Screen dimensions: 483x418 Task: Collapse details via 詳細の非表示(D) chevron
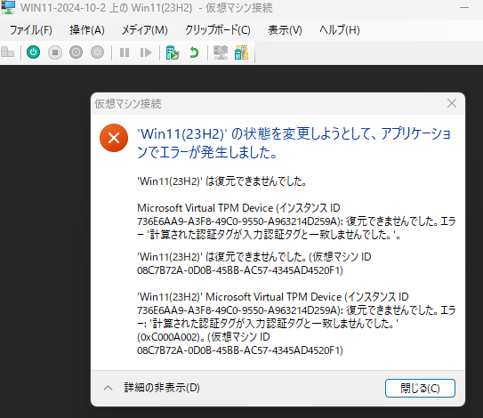(108, 388)
